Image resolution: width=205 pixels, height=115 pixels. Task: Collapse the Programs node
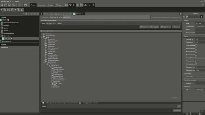coord(51,82)
